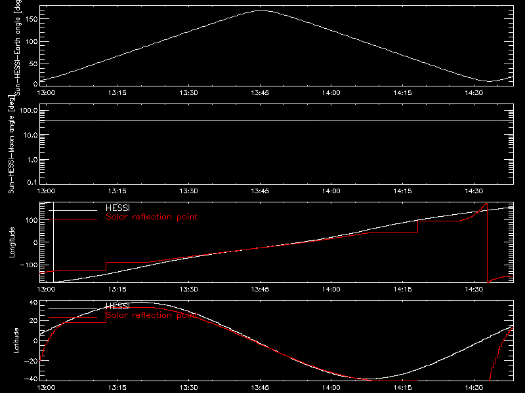
Task: Click red reflection point legend line in Longitude plot
Action: pos(73,219)
